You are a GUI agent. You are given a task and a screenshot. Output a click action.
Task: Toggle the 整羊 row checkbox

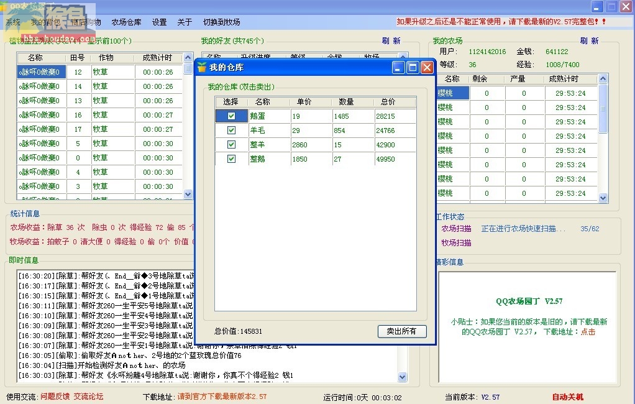coord(231,144)
